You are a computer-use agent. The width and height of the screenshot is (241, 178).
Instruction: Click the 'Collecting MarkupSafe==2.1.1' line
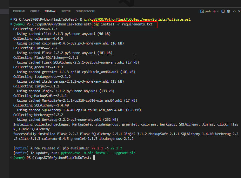40,96
